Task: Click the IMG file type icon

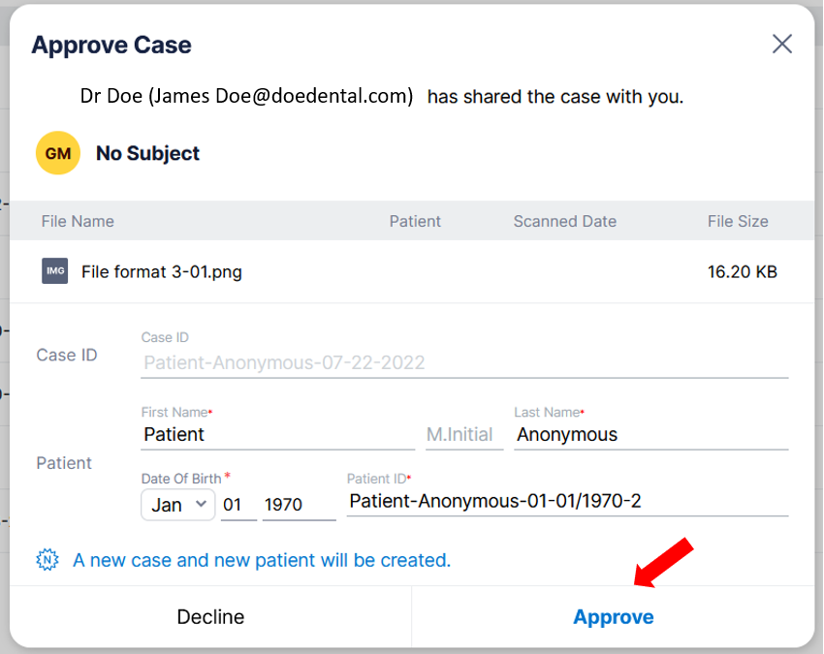Action: pyautogui.click(x=55, y=272)
